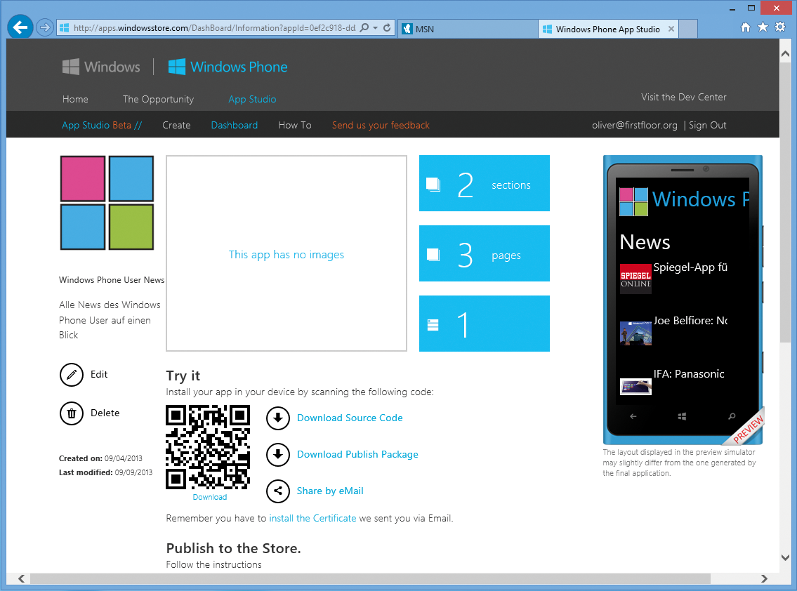Open the How To menu

tap(295, 125)
